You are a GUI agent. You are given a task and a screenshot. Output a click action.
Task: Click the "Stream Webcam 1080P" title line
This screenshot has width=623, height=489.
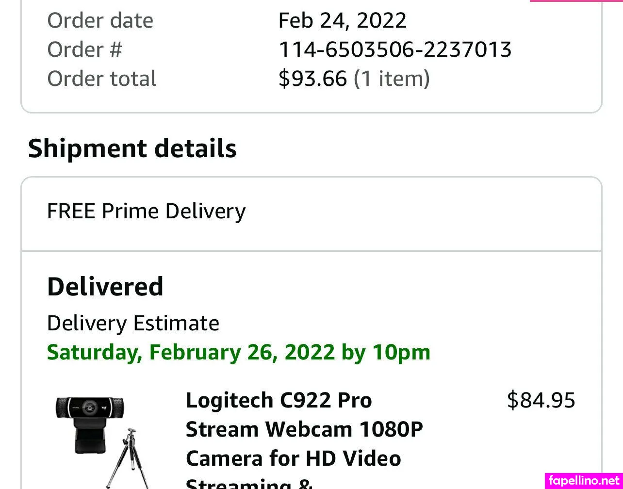click(x=304, y=430)
